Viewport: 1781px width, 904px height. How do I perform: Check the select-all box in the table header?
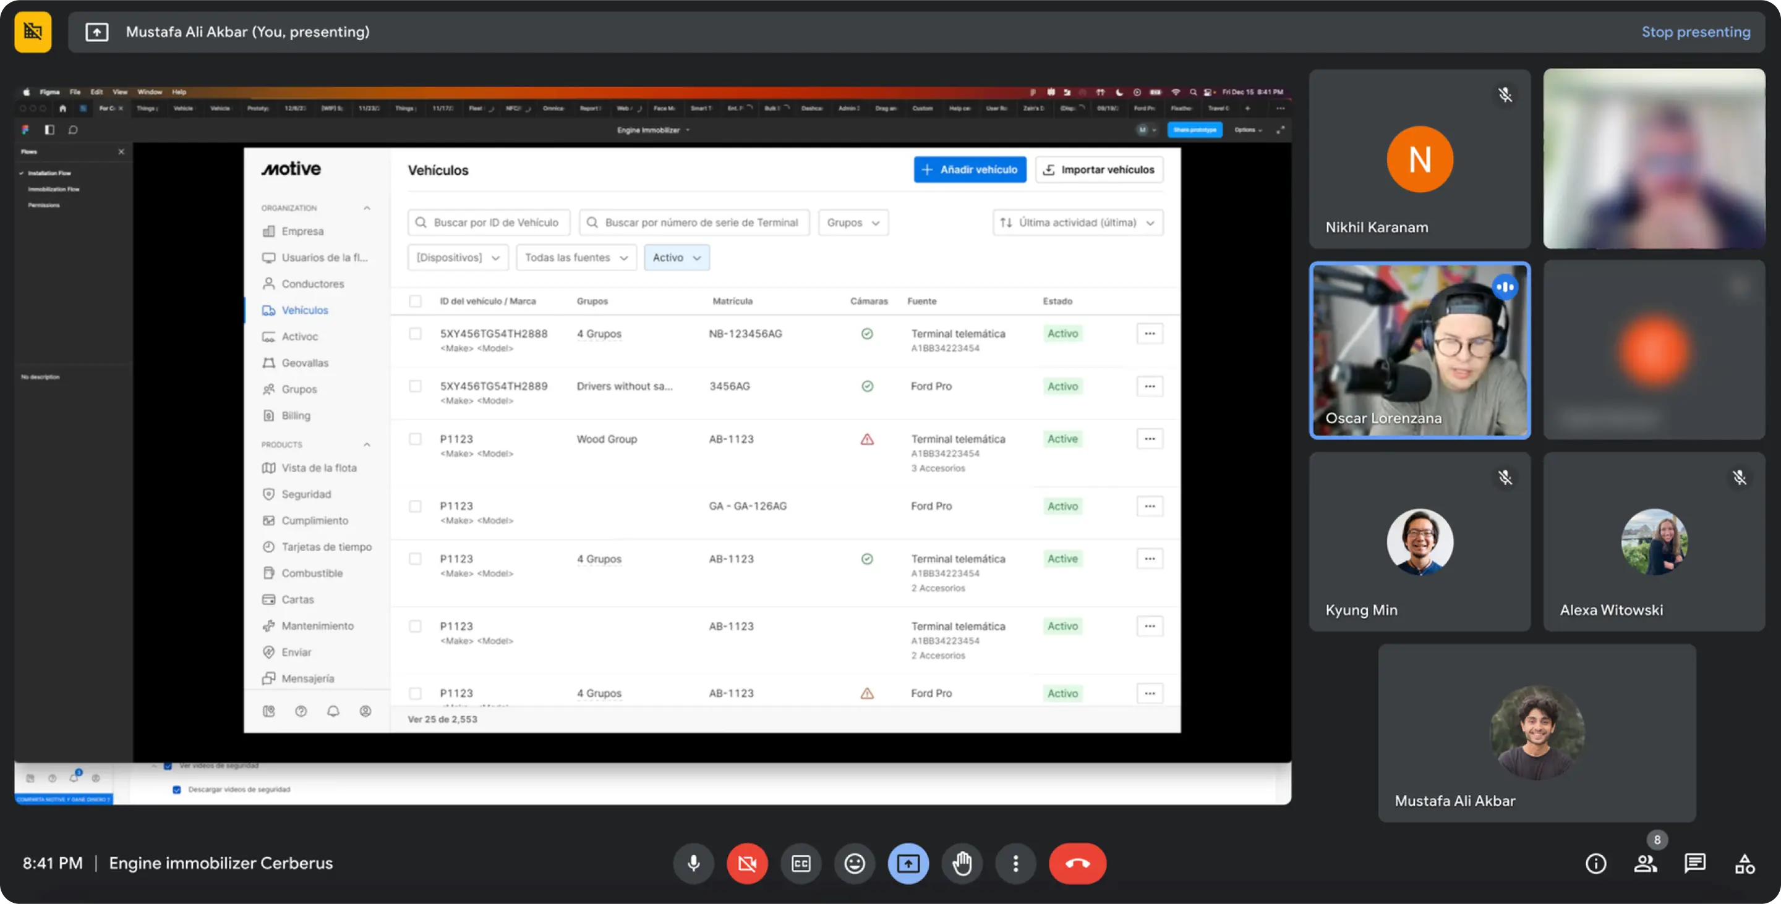[x=415, y=301]
